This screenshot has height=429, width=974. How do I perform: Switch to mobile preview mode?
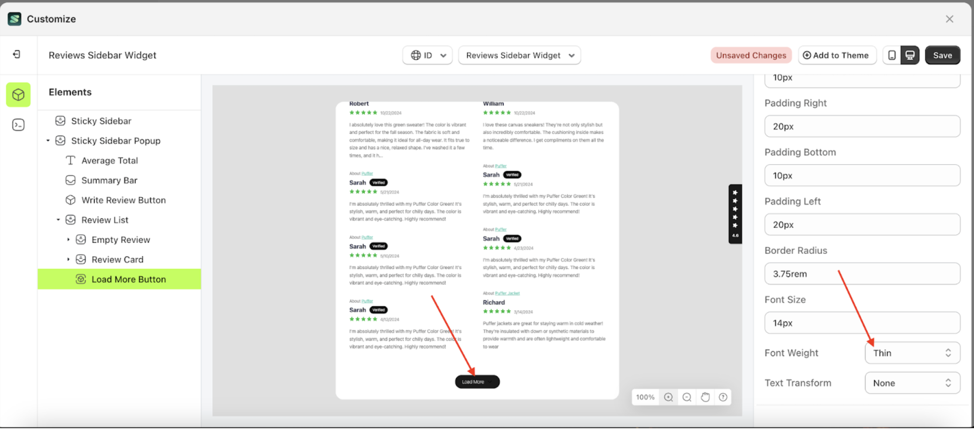pyautogui.click(x=892, y=55)
